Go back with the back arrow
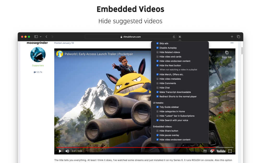The width and height of the screenshot is (261, 163). click(46, 37)
